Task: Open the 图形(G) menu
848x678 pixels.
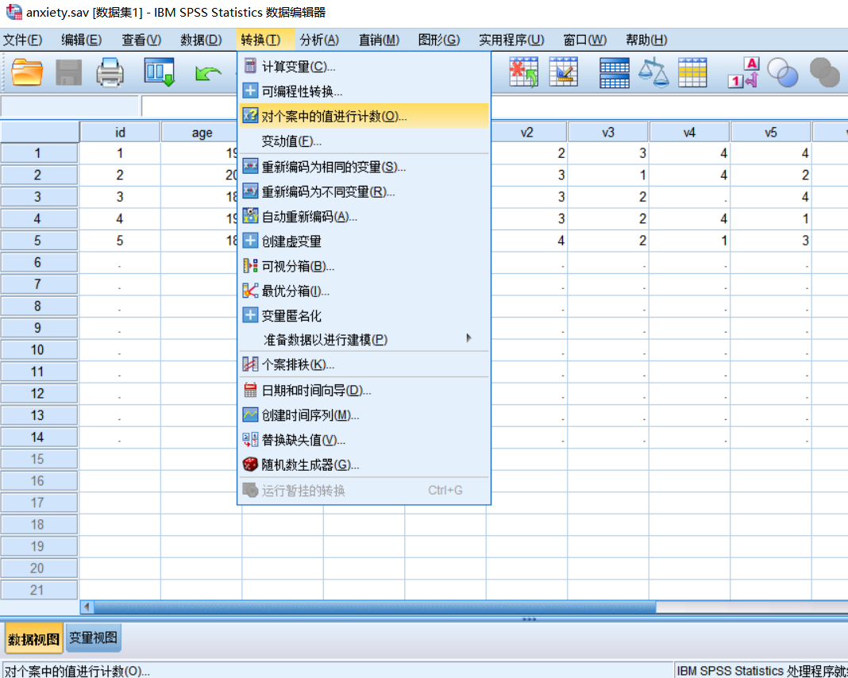Action: [438, 40]
